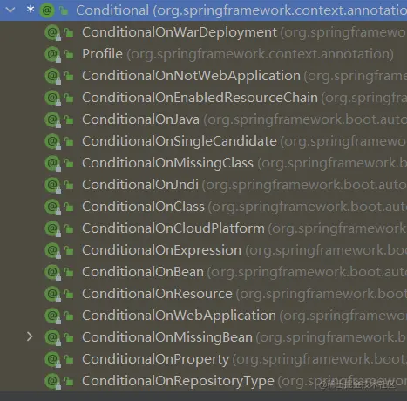Click the annotation icon of ConditionalOnRepositoryType

pos(52,381)
